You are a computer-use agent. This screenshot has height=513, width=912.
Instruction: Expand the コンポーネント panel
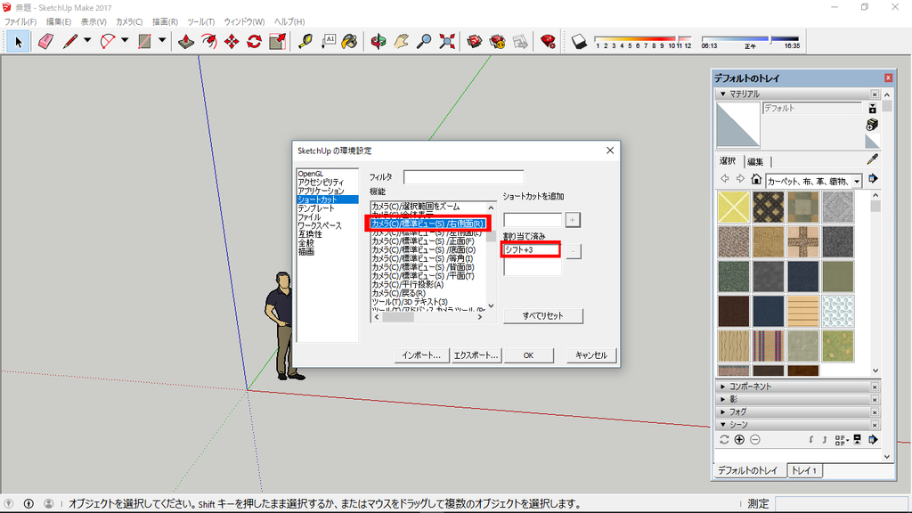723,387
